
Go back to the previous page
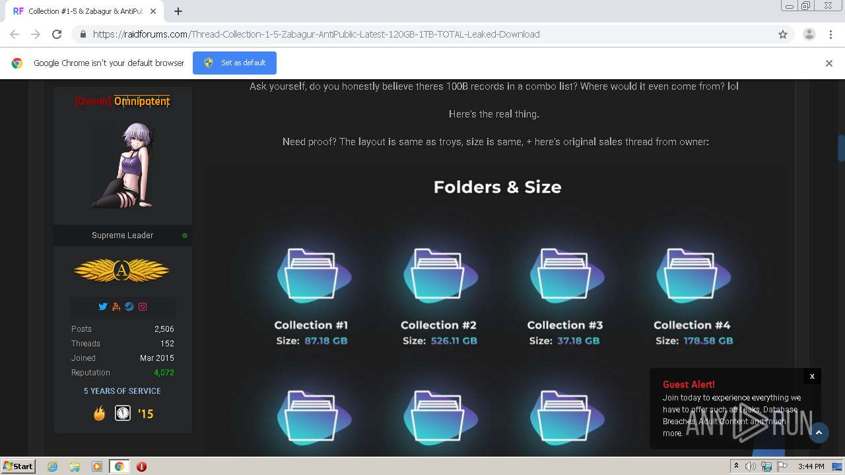click(x=15, y=34)
